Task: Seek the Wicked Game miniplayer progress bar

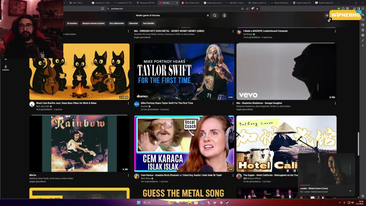Action: click(x=327, y=185)
